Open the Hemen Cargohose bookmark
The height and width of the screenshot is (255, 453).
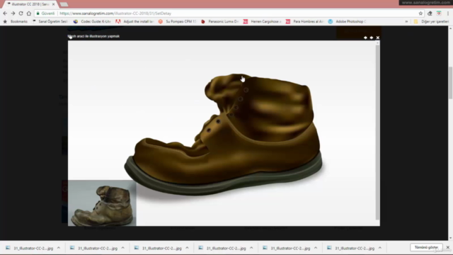(262, 21)
